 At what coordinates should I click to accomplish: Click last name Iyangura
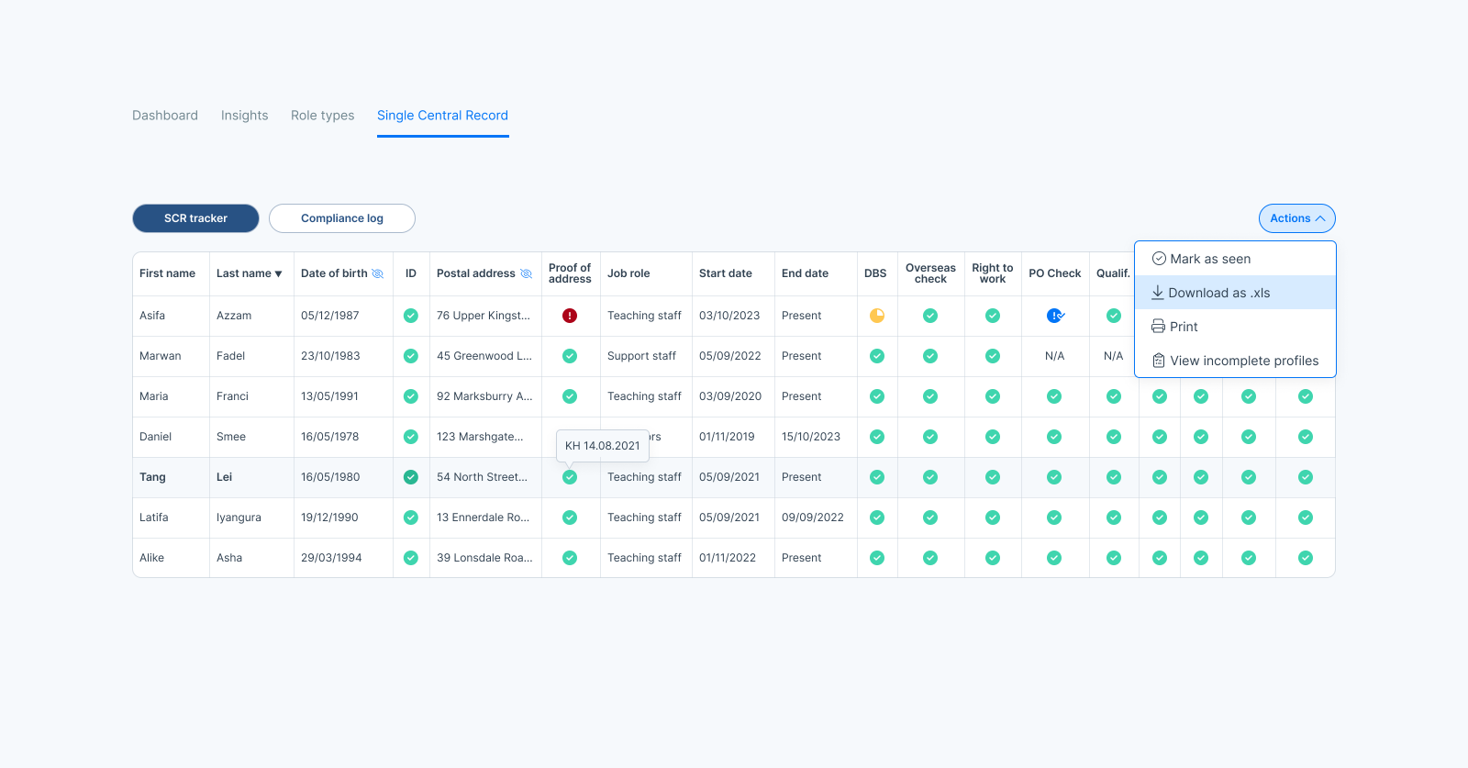pyautogui.click(x=239, y=518)
